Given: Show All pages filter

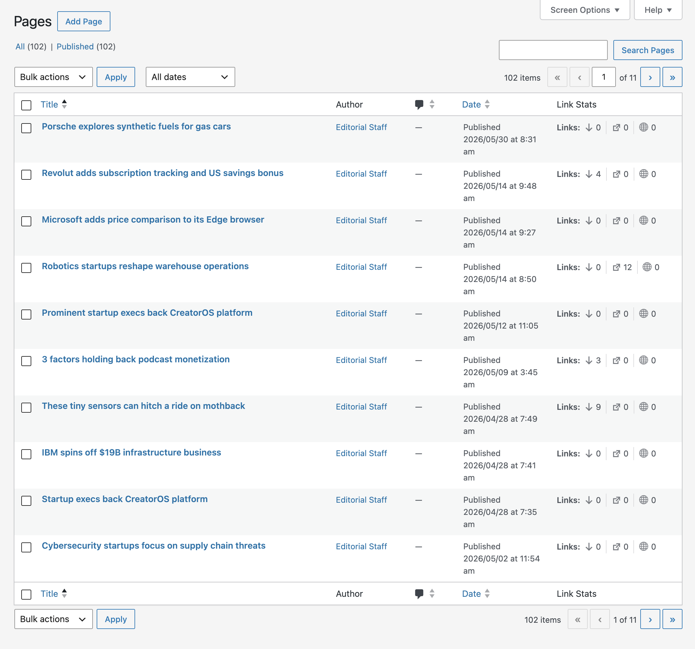Looking at the screenshot, I should pos(20,47).
